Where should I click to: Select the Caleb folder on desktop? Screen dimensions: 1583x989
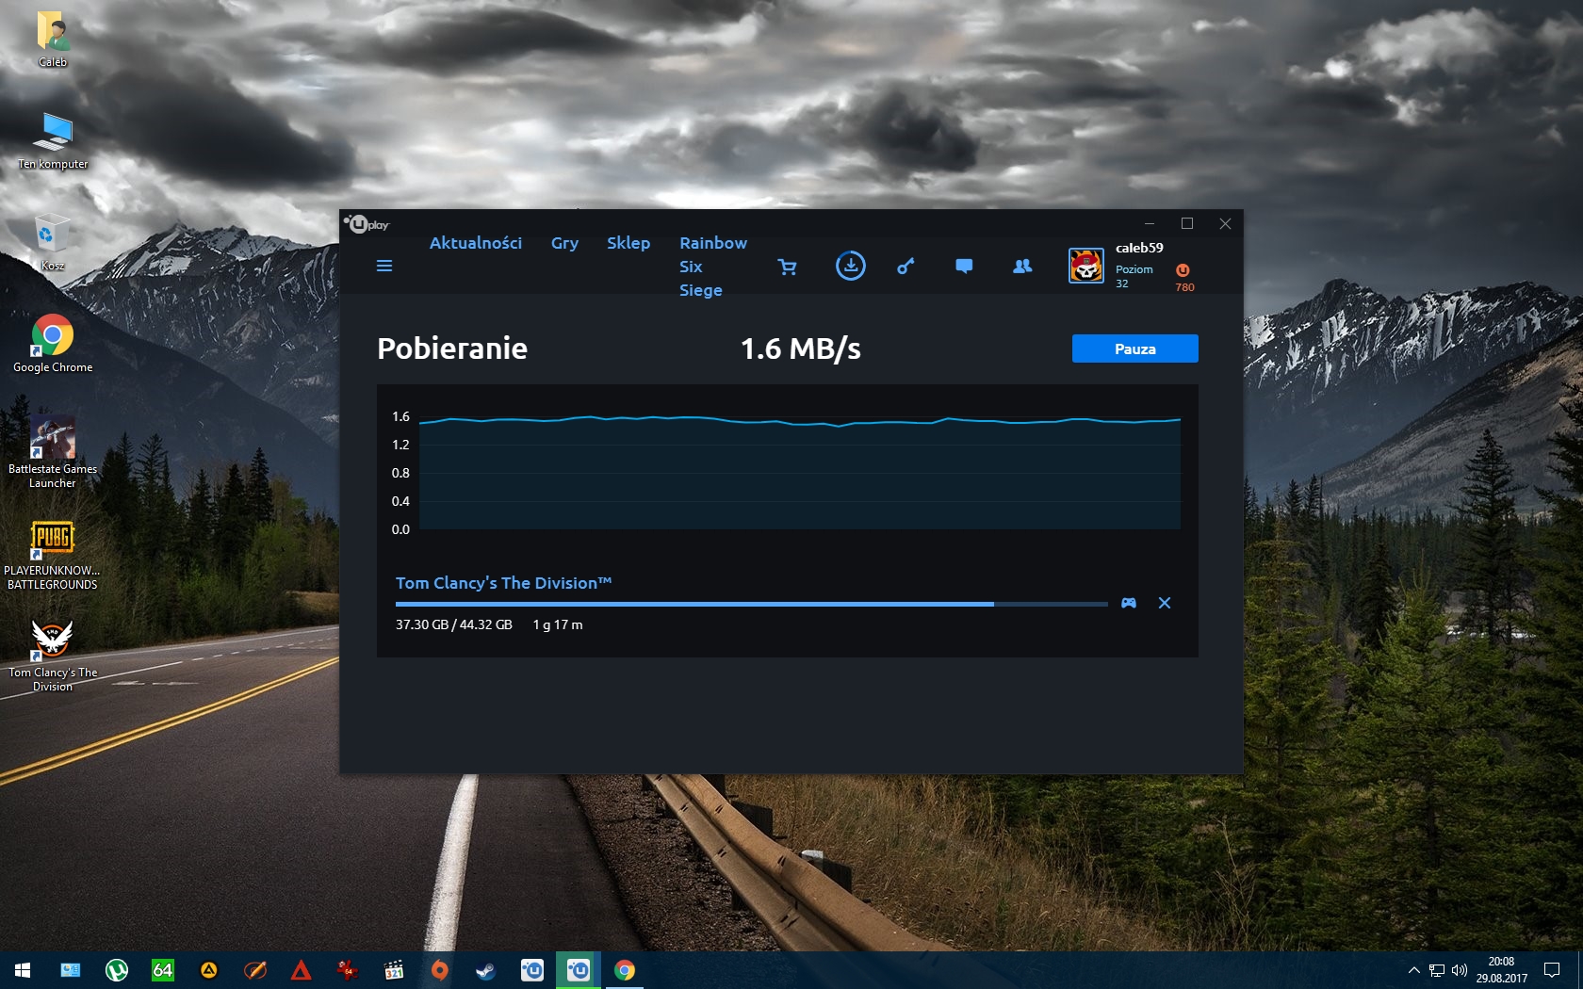(x=53, y=39)
